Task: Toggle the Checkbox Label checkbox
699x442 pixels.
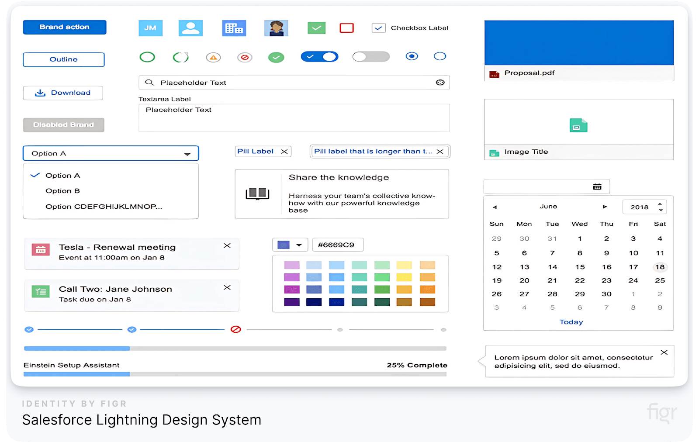Action: pos(378,28)
